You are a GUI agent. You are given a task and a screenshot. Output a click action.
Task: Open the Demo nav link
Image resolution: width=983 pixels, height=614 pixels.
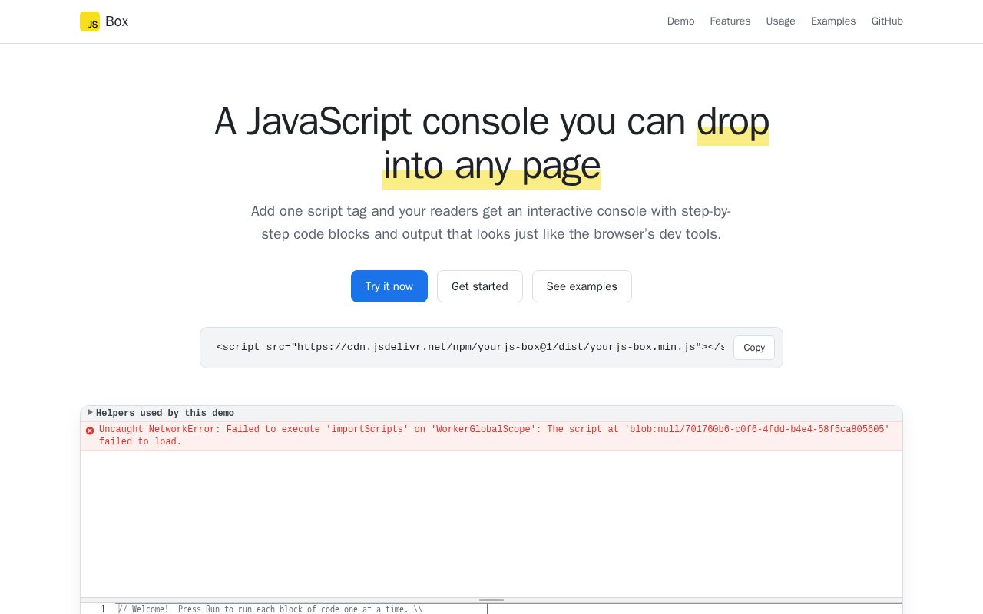coord(680,21)
